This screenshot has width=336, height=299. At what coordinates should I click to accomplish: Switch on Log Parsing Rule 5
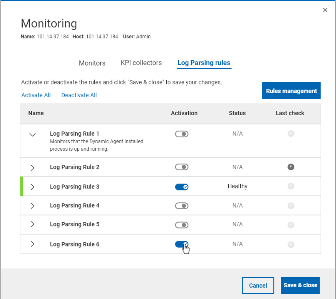pos(182,225)
